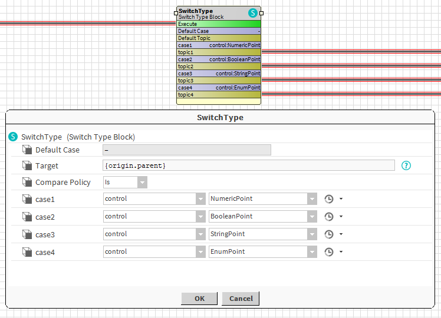Click the cube icon next to Compare Policy
This screenshot has height=318, width=441.
point(27,183)
